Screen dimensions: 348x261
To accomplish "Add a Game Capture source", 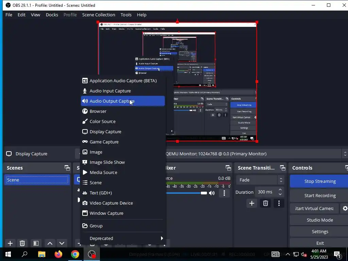I will click(x=123, y=142).
